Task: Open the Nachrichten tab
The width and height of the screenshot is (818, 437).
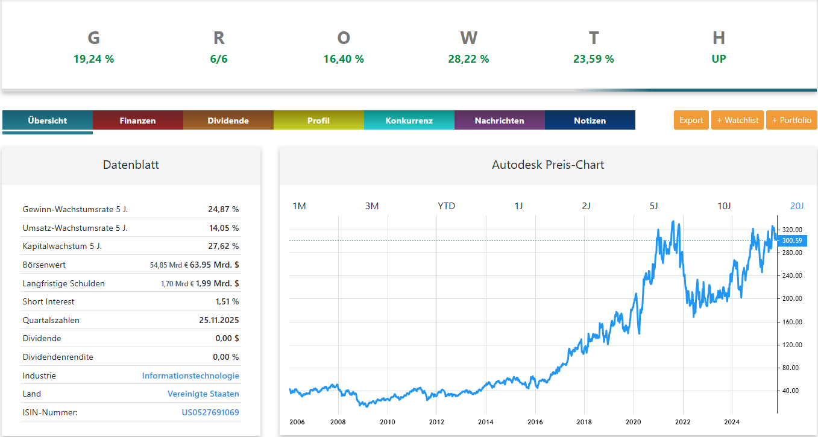Action: tap(499, 121)
